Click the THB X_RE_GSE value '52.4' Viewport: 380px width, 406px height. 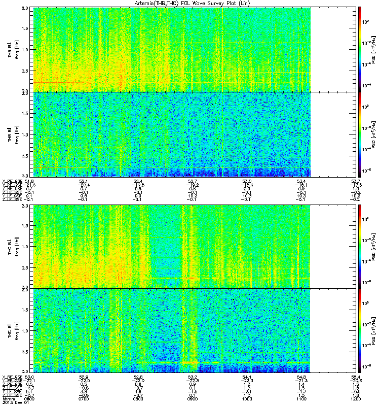point(138,181)
